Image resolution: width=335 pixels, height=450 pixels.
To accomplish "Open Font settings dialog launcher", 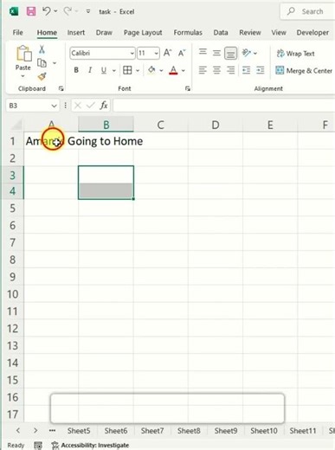I will (188, 88).
